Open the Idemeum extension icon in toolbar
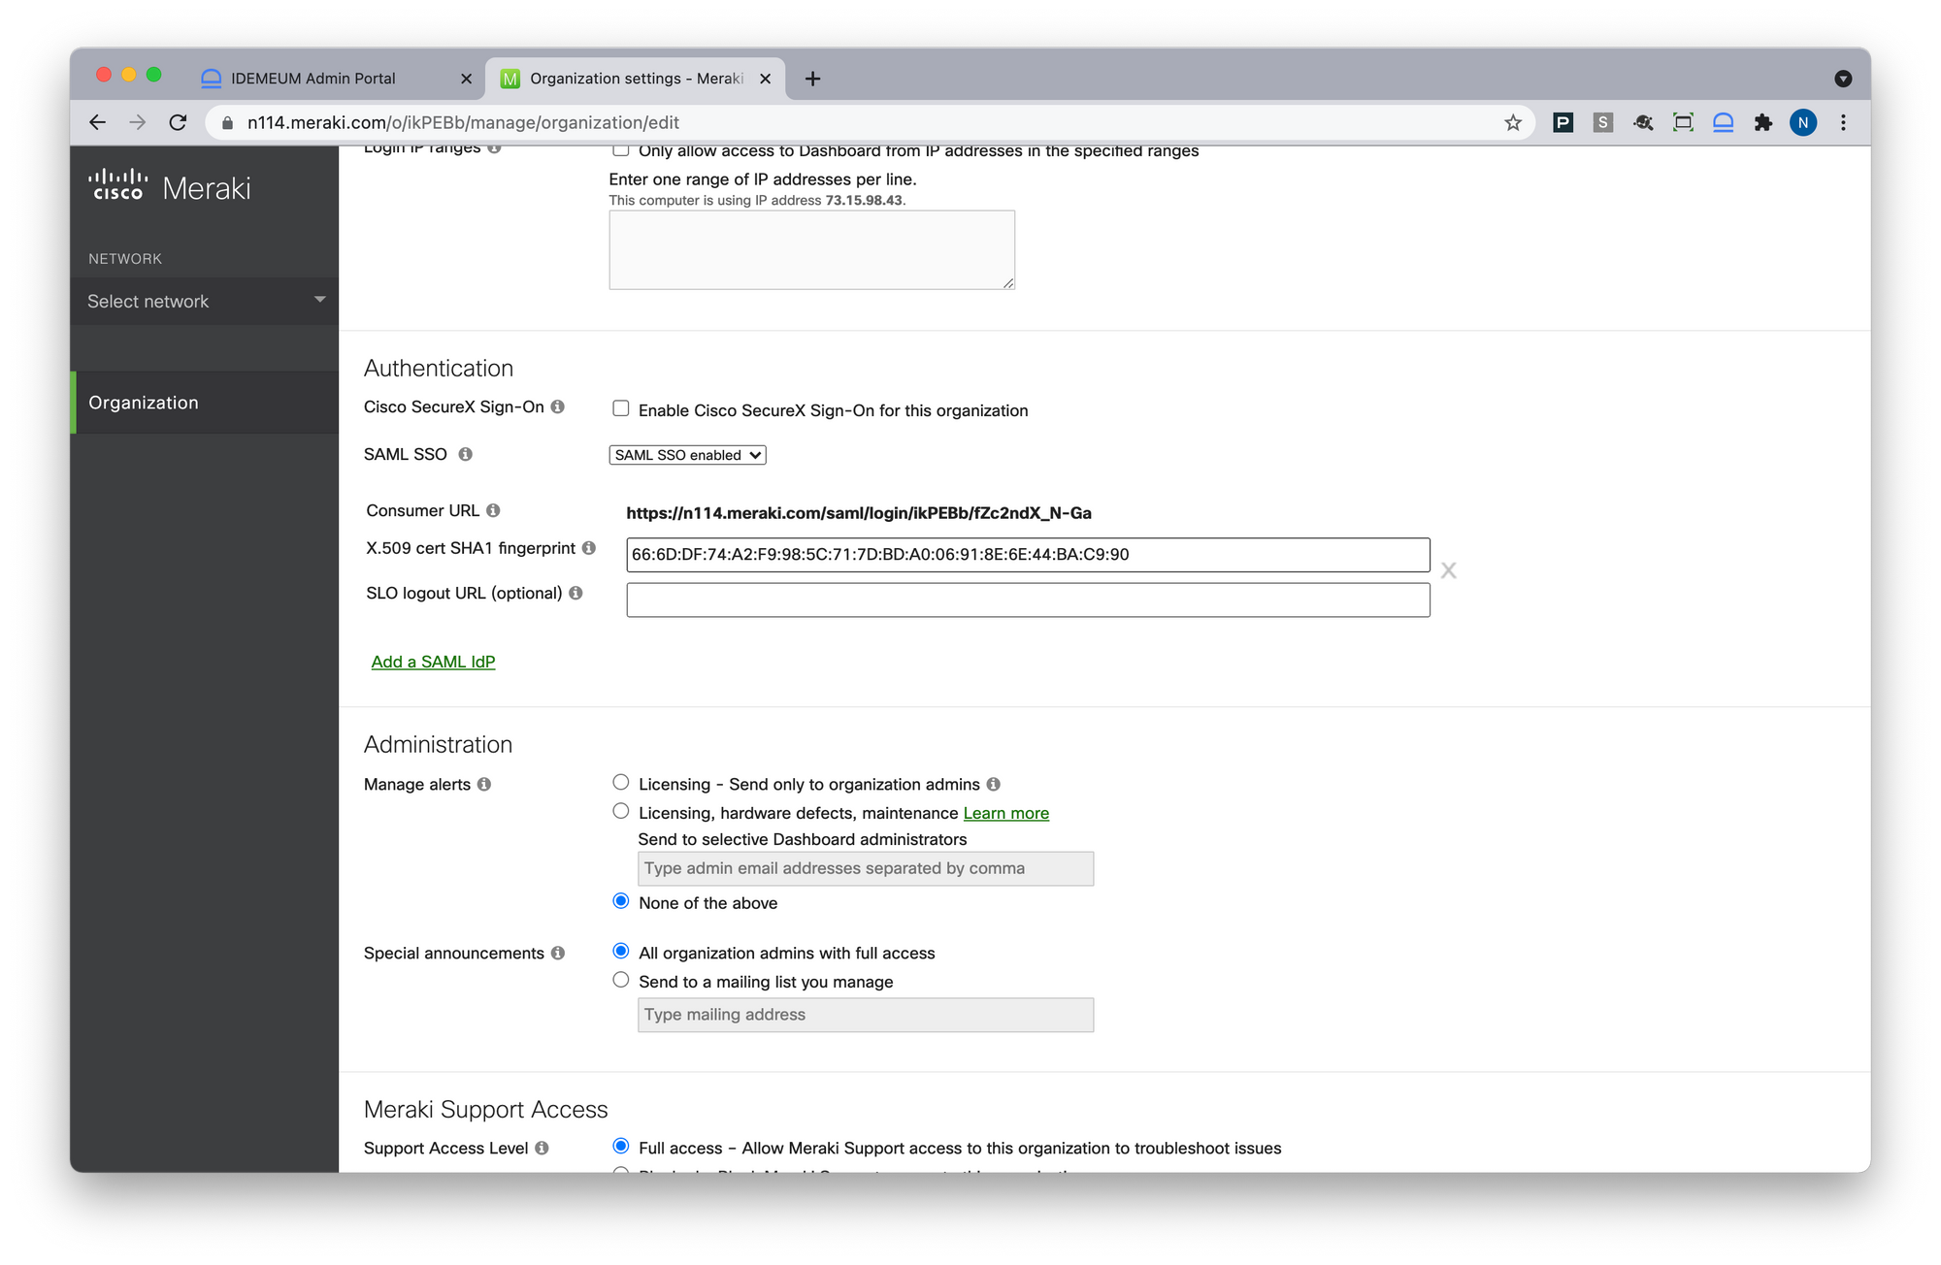Image resolution: width=1941 pixels, height=1265 pixels. pyautogui.click(x=1724, y=122)
